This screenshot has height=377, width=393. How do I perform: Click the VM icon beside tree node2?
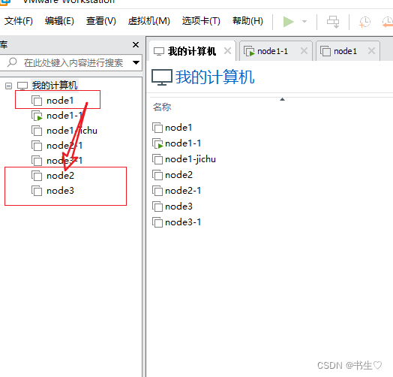point(37,176)
